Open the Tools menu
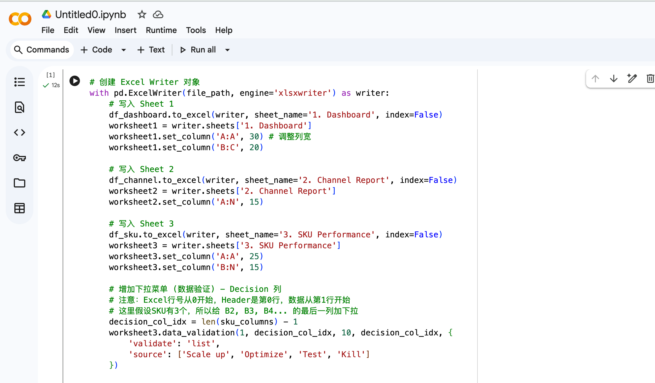 (x=196, y=30)
